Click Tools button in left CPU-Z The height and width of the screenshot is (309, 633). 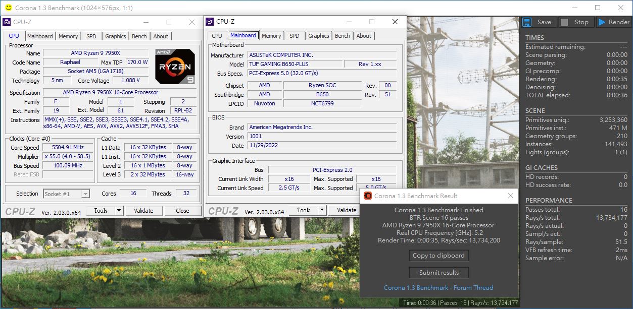click(101, 211)
